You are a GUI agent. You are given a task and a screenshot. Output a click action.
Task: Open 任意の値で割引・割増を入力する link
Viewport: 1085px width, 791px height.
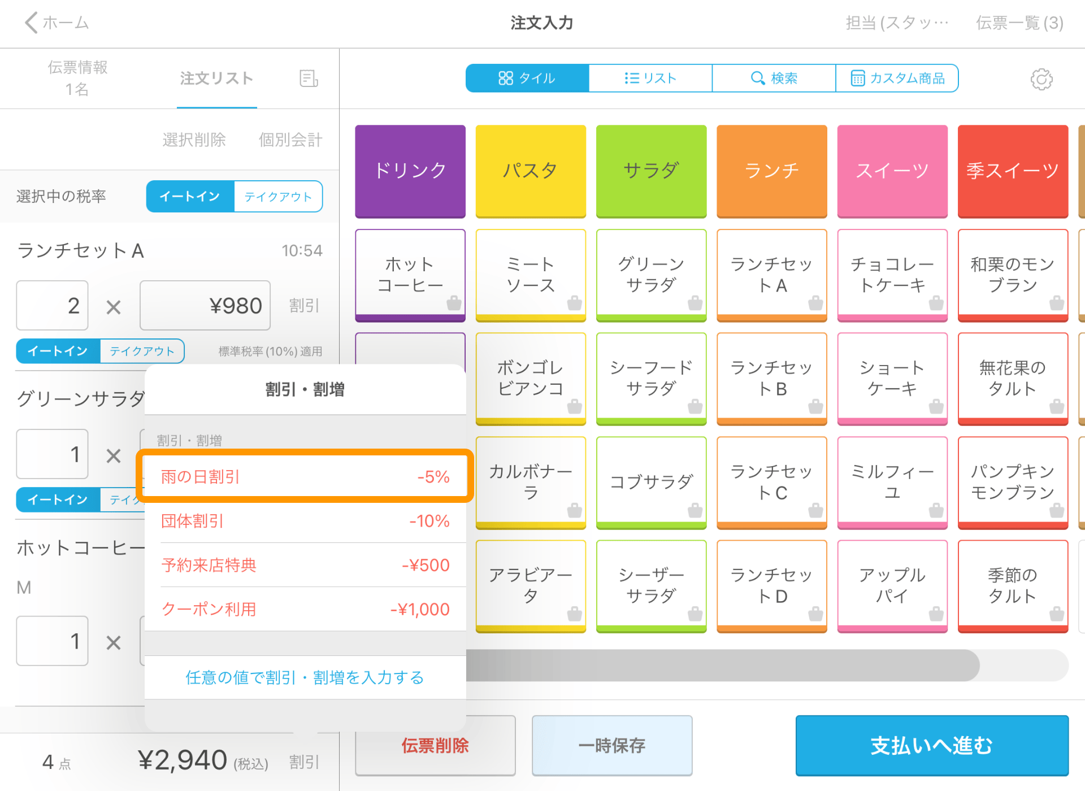click(x=305, y=677)
